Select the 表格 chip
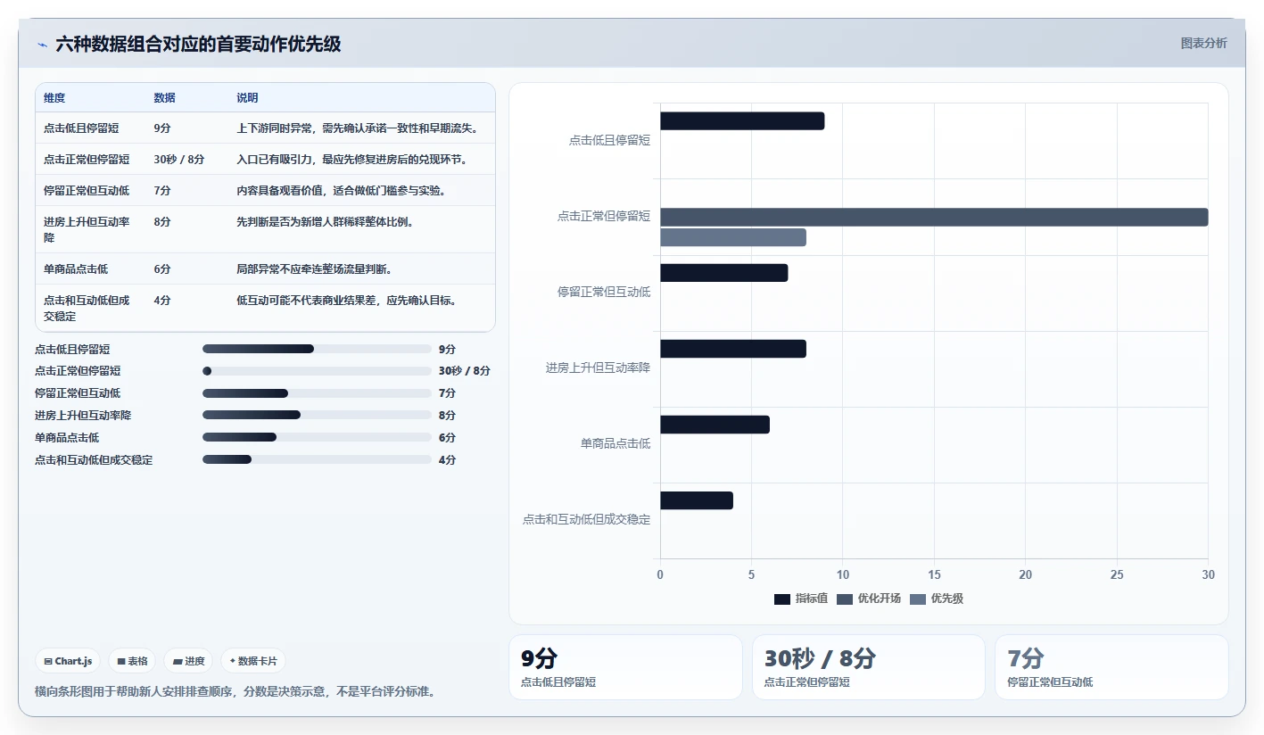This screenshot has width=1264, height=735. (132, 661)
